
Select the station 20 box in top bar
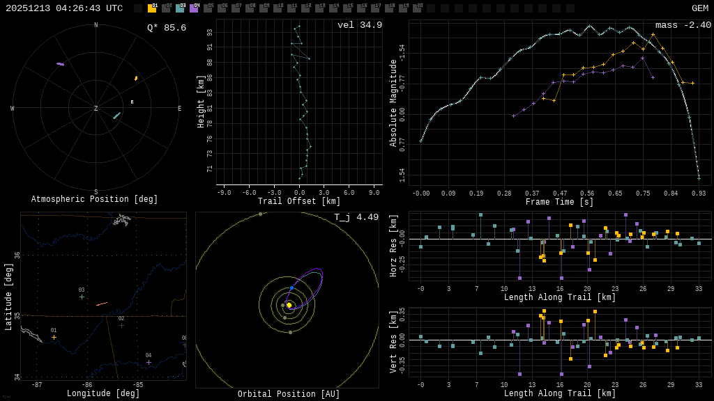coord(417,8)
